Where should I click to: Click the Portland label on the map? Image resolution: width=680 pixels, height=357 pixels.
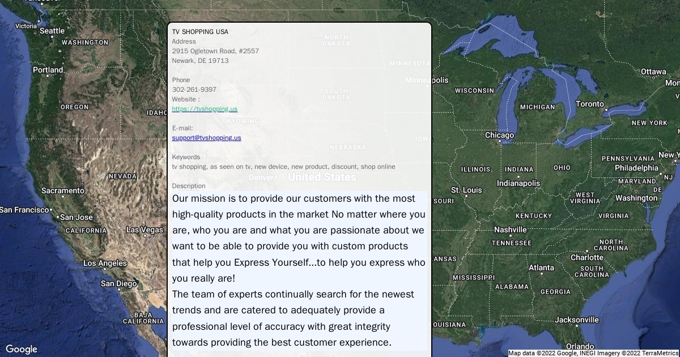48,70
